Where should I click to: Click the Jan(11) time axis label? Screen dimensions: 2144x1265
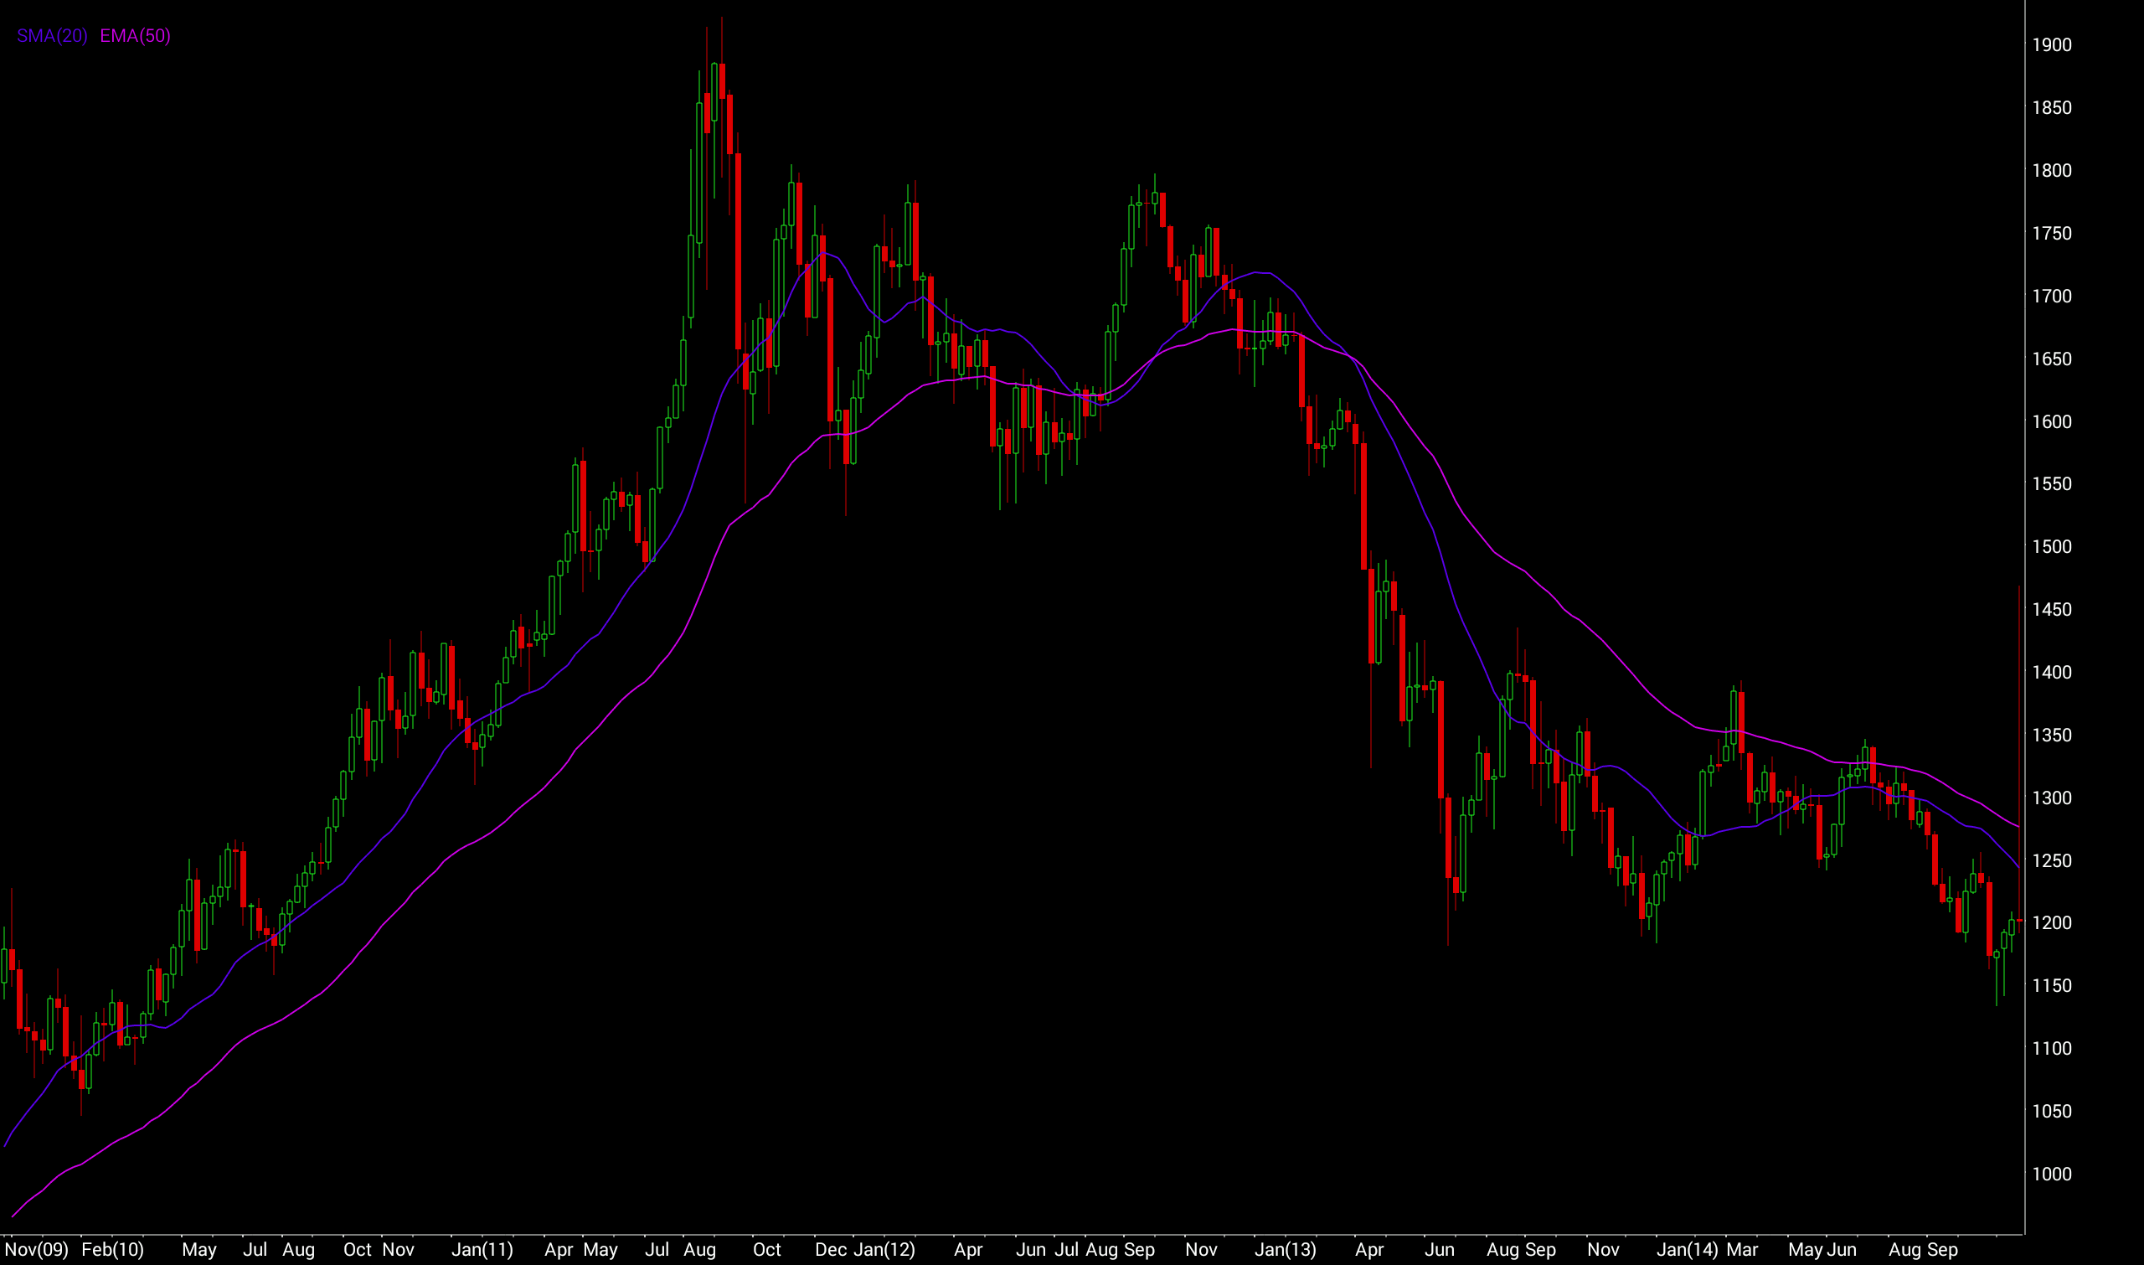tap(482, 1250)
